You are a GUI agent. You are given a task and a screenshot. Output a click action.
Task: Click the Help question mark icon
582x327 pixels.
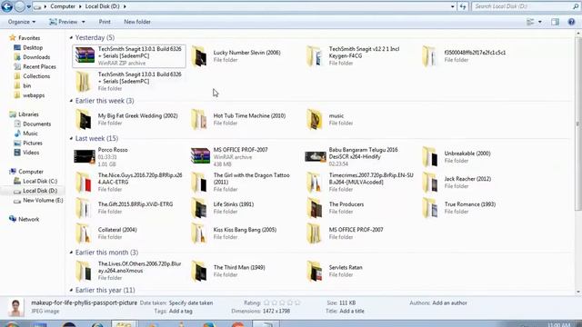coord(571,22)
